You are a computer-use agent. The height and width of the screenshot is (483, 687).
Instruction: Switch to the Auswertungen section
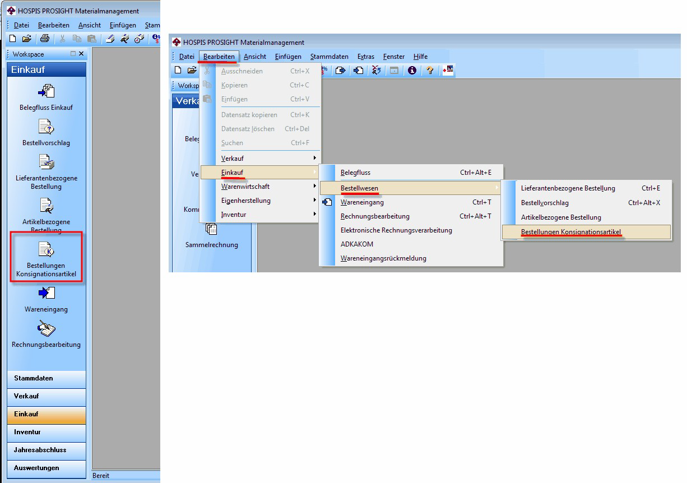tap(47, 468)
